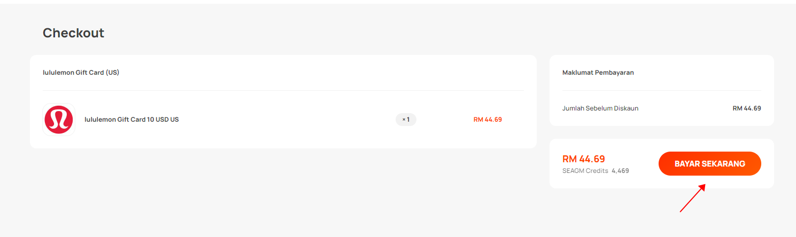The image size is (796, 237).
Task: Click the 4,469 credits value
Action: [x=620, y=171]
